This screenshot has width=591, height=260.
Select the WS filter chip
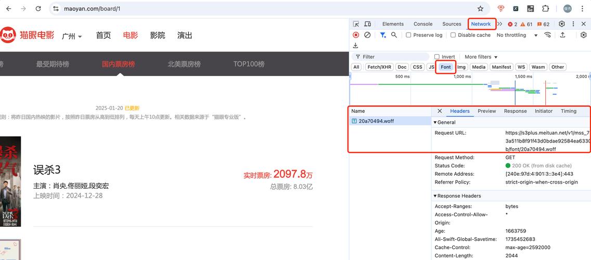click(x=521, y=67)
